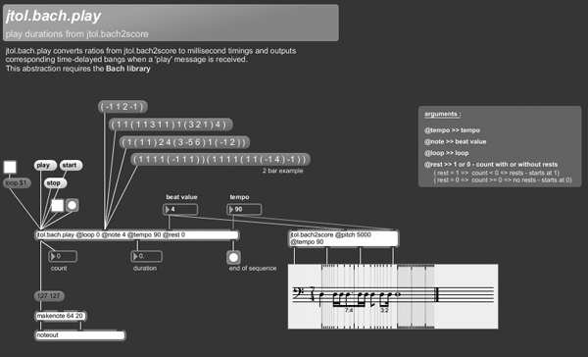Click the 3:2 tuplet marking in score
The width and height of the screenshot is (588, 357).
pyautogui.click(x=384, y=310)
